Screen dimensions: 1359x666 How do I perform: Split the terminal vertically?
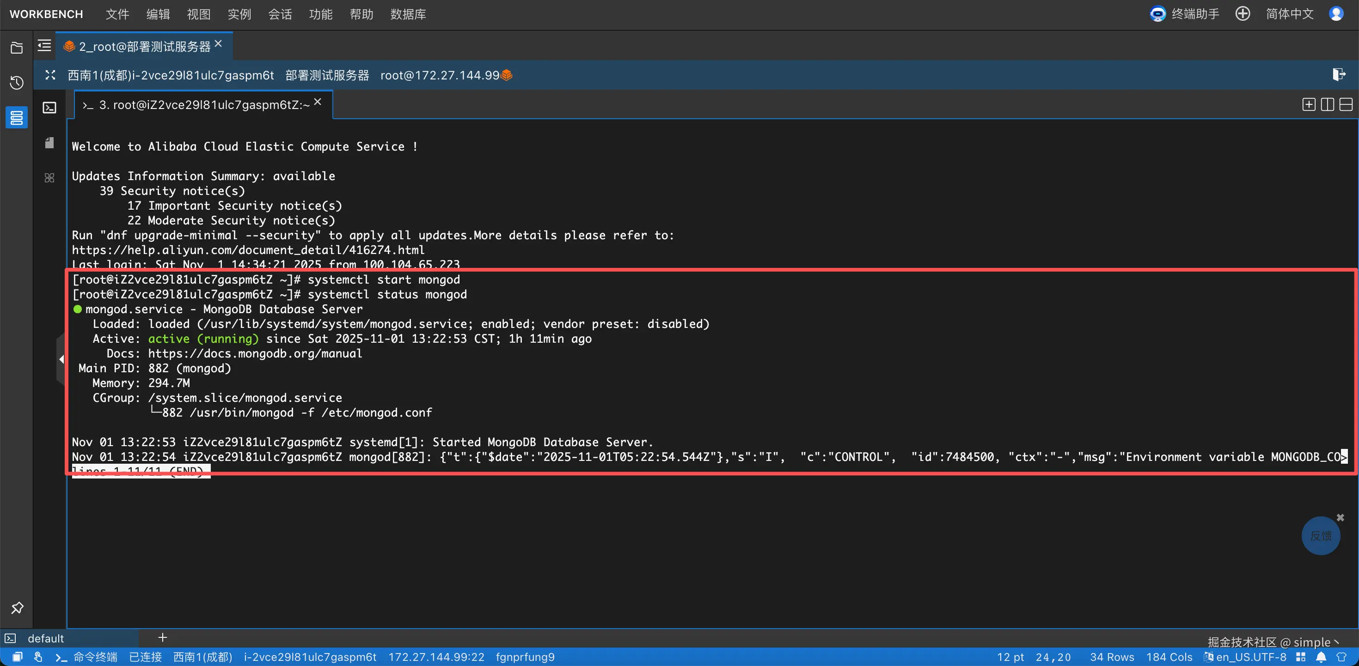pos(1328,104)
